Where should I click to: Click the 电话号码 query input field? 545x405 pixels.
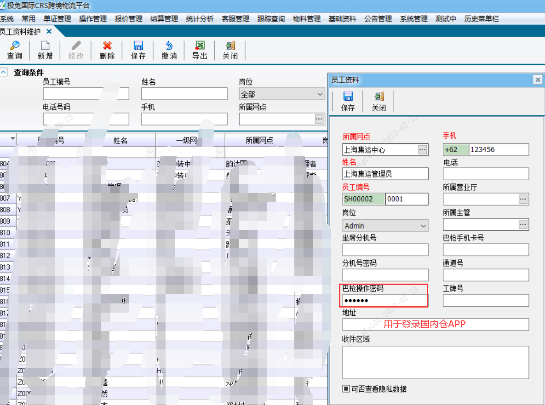pyautogui.click(x=86, y=119)
